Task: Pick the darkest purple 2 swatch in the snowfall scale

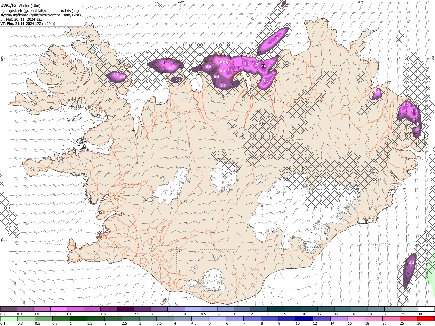Action: click(x=125, y=309)
